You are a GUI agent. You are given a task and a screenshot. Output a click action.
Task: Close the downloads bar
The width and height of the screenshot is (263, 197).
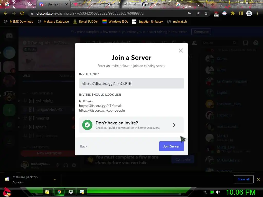point(258,179)
